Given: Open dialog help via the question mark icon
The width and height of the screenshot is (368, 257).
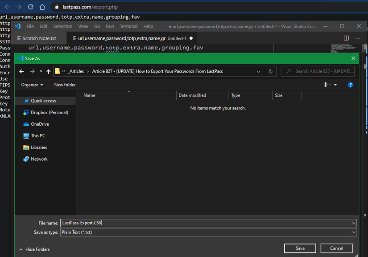Looking at the screenshot, I should point(350,85).
